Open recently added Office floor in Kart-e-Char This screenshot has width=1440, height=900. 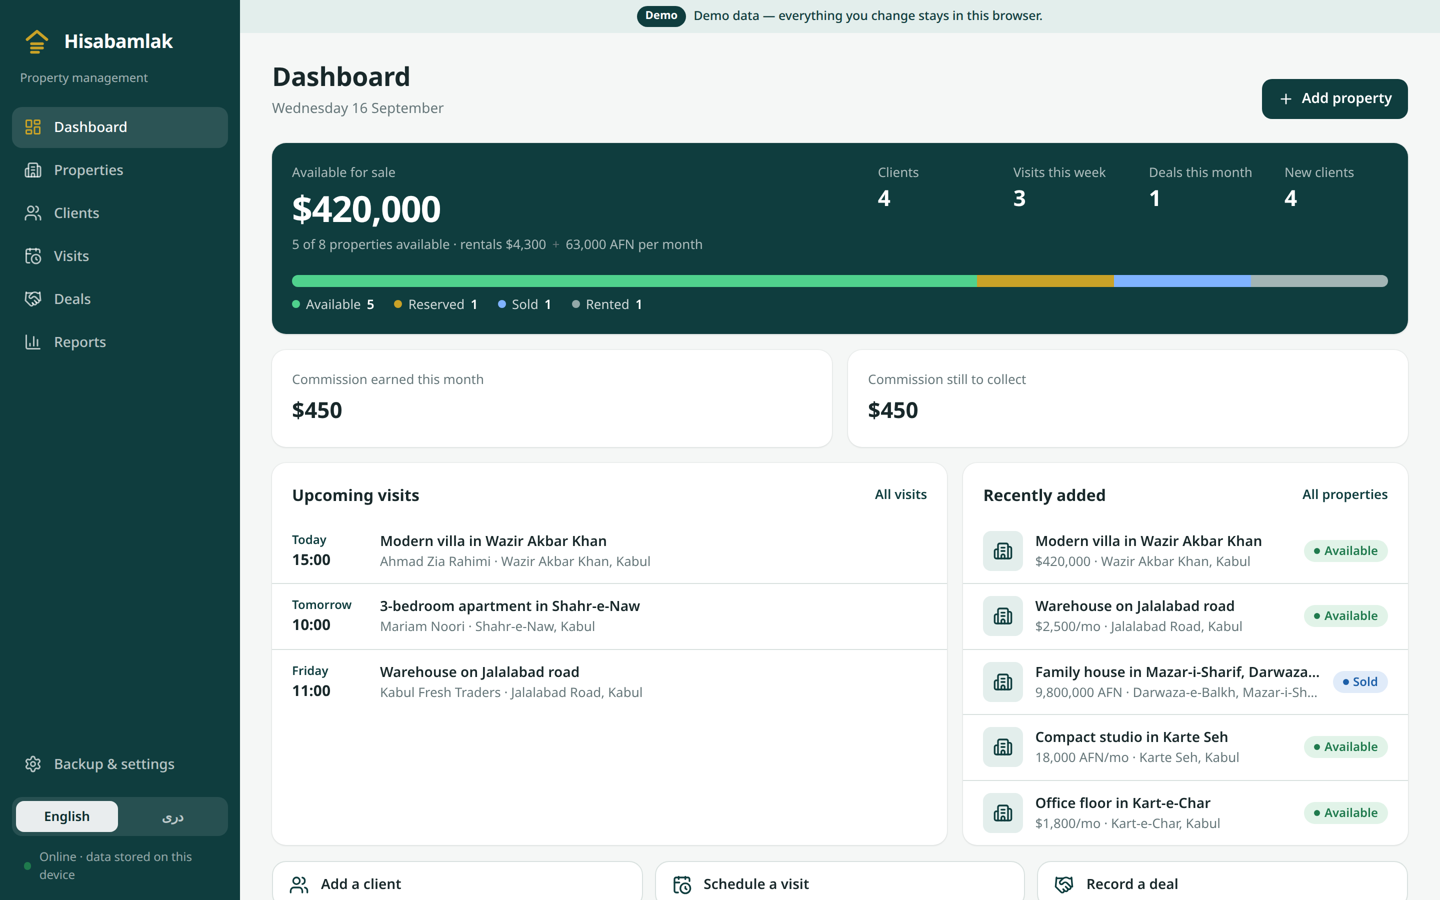[1185, 812]
